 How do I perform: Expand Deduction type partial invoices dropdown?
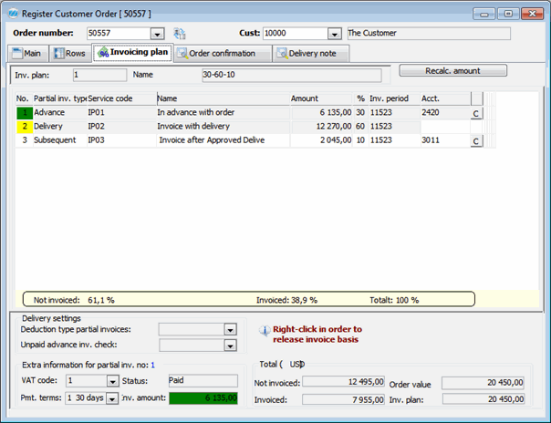click(230, 329)
